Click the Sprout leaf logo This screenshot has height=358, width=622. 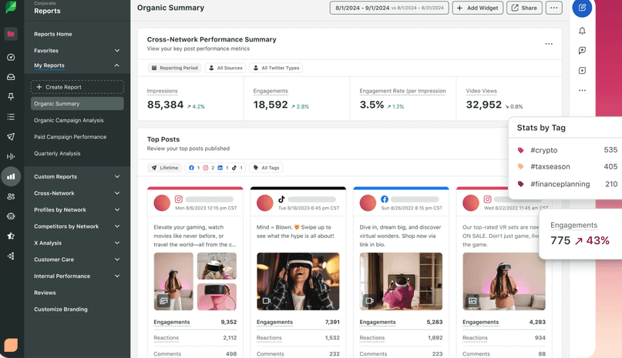(11, 7)
